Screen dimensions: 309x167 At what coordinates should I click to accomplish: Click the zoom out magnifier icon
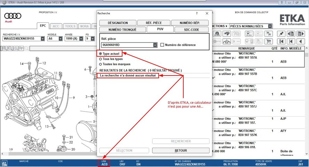(10, 48)
